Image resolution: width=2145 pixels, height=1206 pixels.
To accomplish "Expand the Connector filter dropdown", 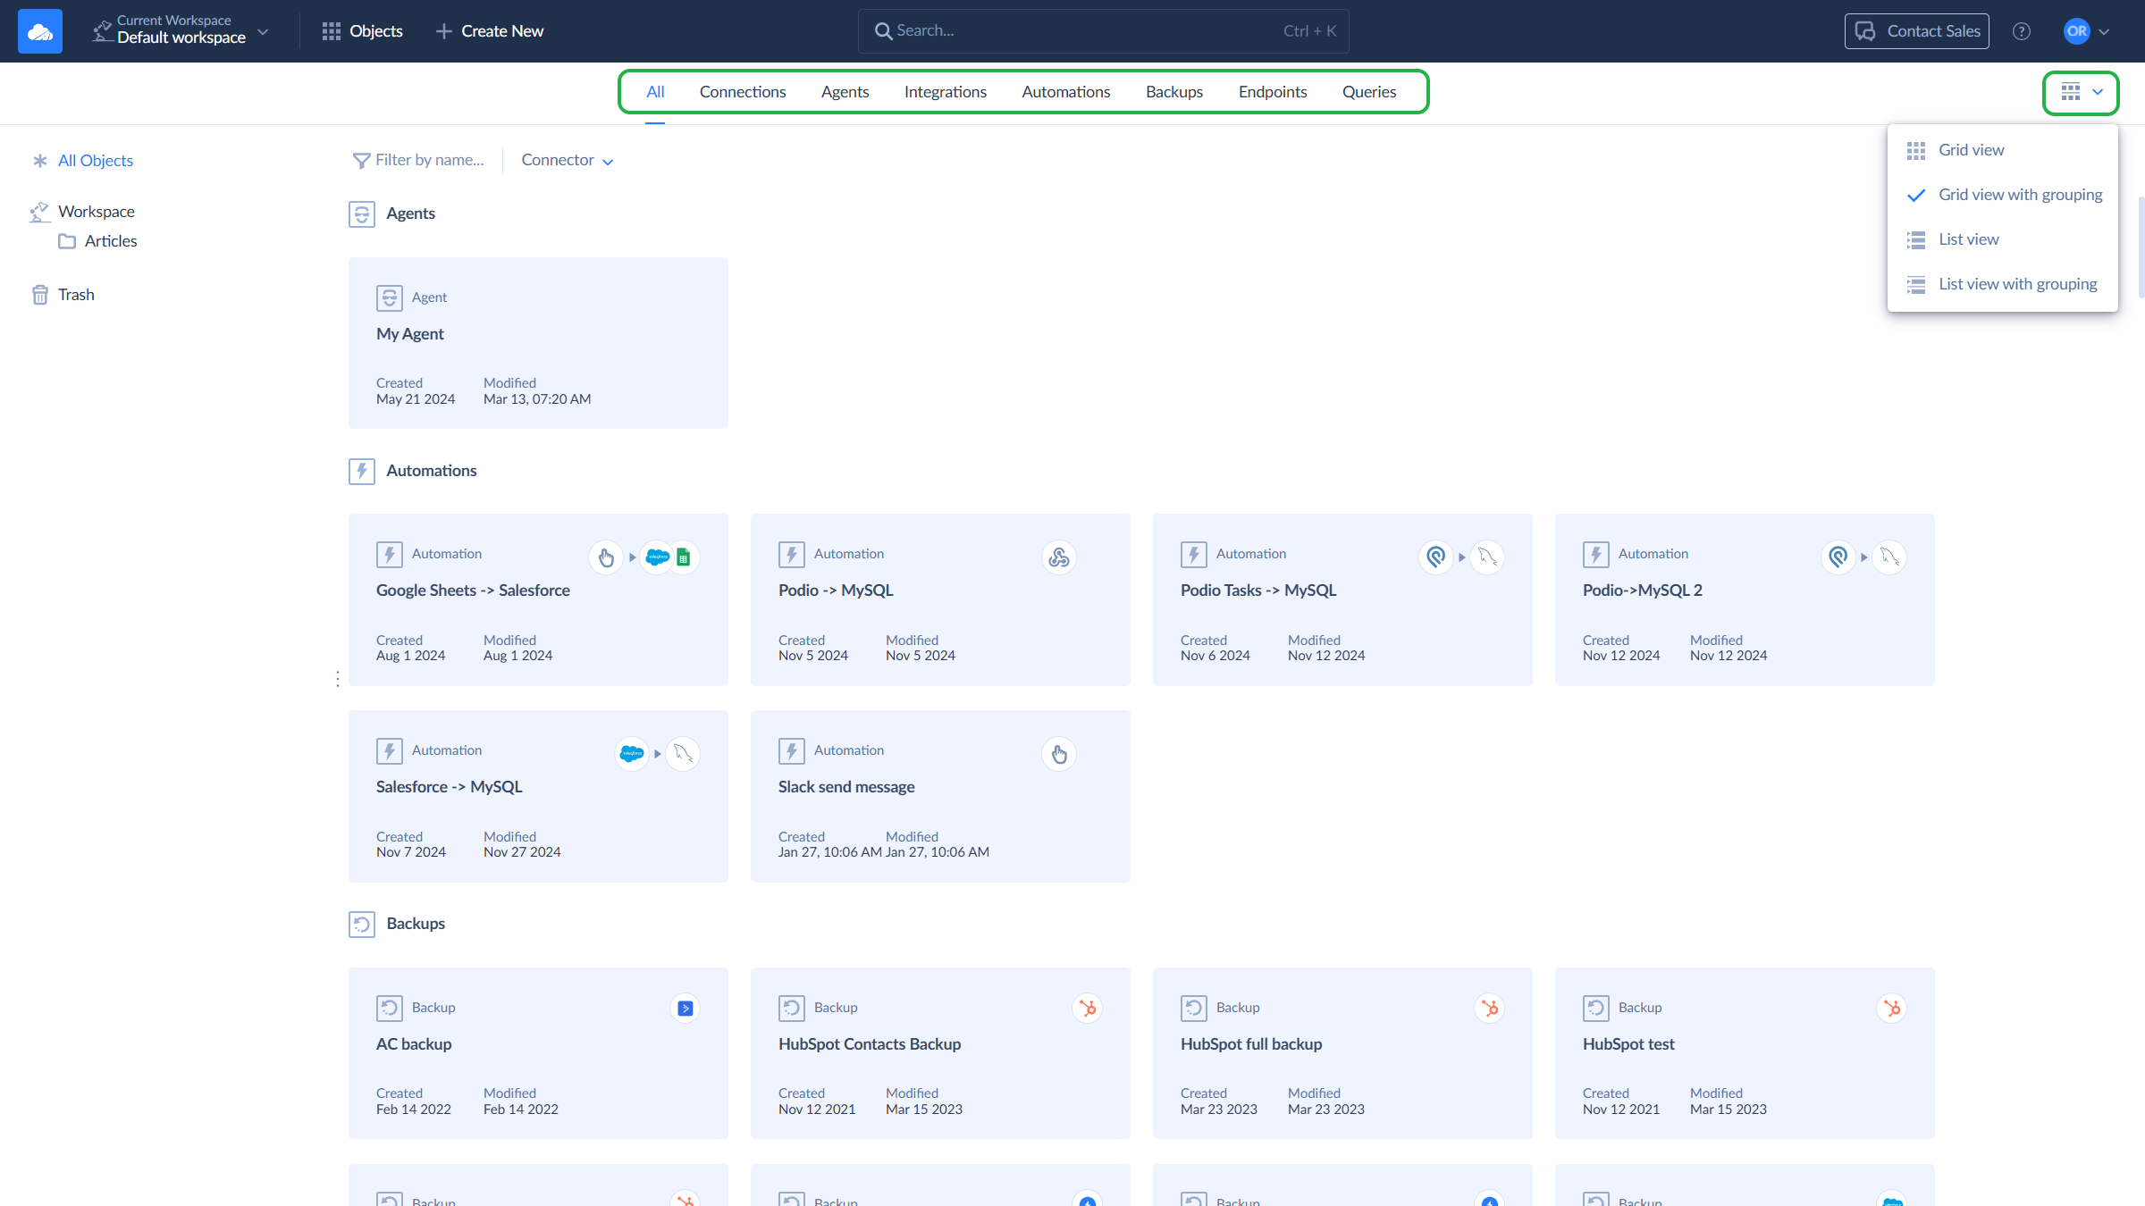I will 568,161.
